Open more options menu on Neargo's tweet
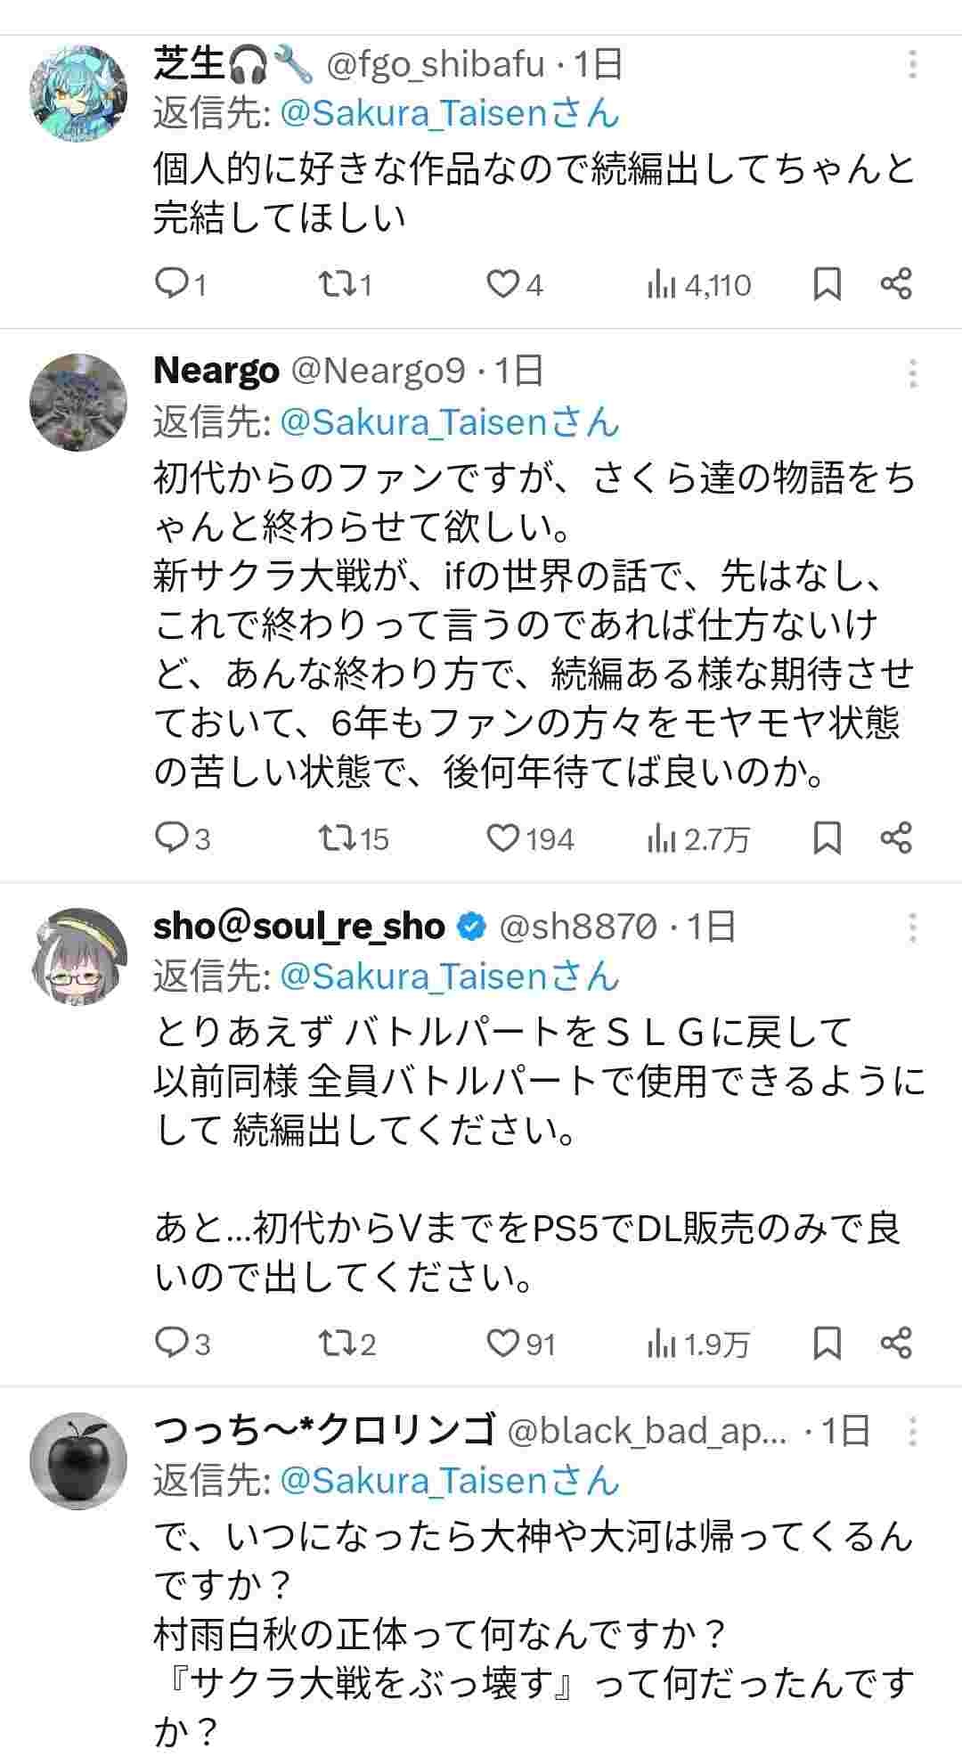Screen dimensions: 962x1757 (x=913, y=373)
